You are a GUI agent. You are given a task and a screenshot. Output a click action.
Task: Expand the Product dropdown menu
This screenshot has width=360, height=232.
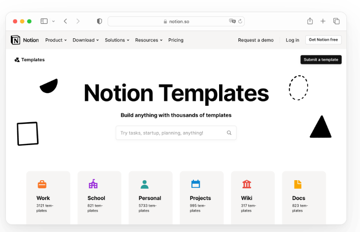56,40
